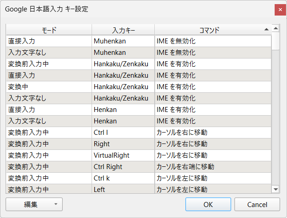Screen dimensions: 287x218
Task: Click カーソルを右端に移動 command cell
Action: [x=213, y=167]
